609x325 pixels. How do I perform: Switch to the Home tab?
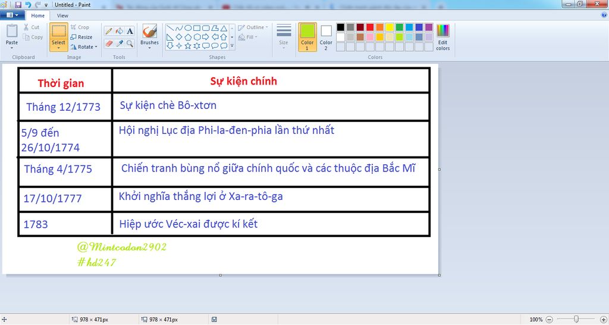pos(37,15)
